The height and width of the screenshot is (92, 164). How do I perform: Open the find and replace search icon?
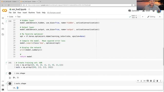3,24
